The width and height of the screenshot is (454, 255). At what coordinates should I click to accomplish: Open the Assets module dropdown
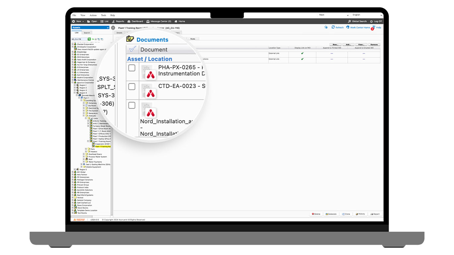point(108,28)
